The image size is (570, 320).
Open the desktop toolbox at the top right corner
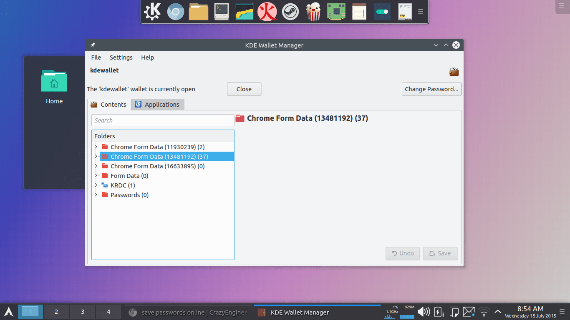point(562,6)
